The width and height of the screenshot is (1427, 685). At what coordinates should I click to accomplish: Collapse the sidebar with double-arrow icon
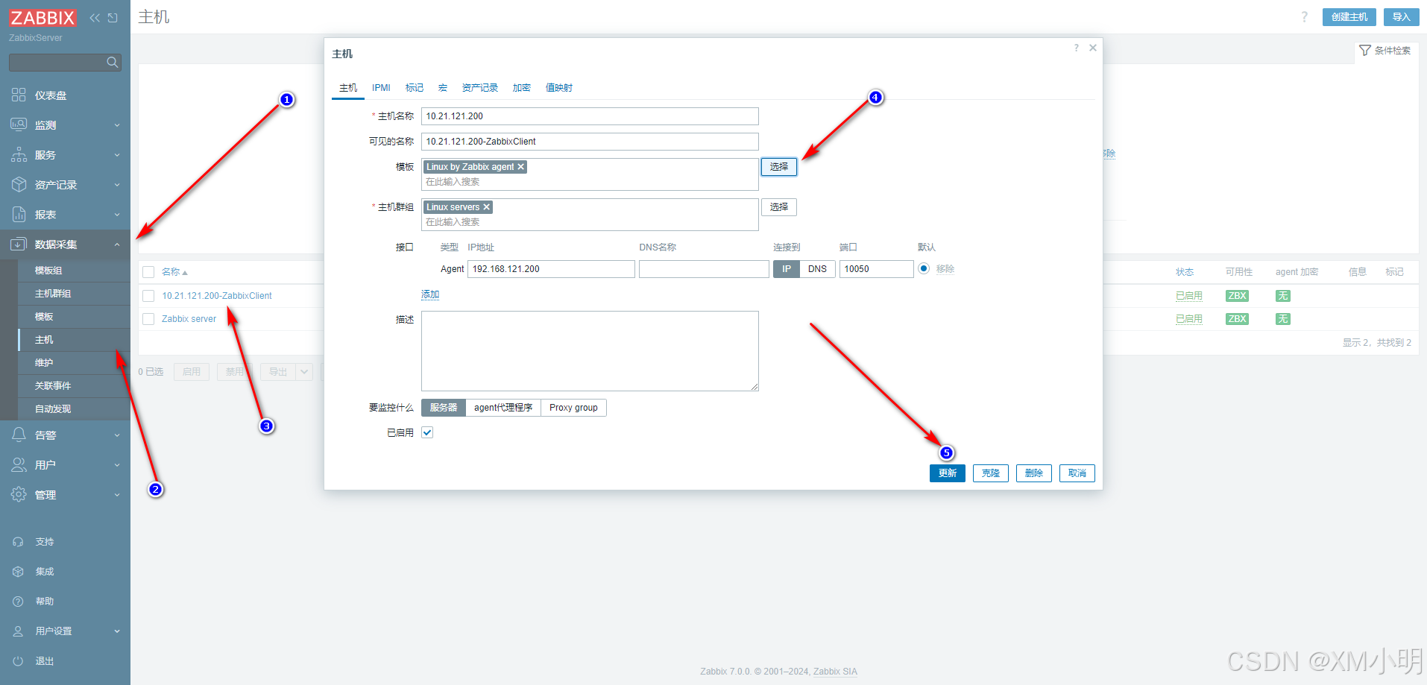tap(95, 18)
